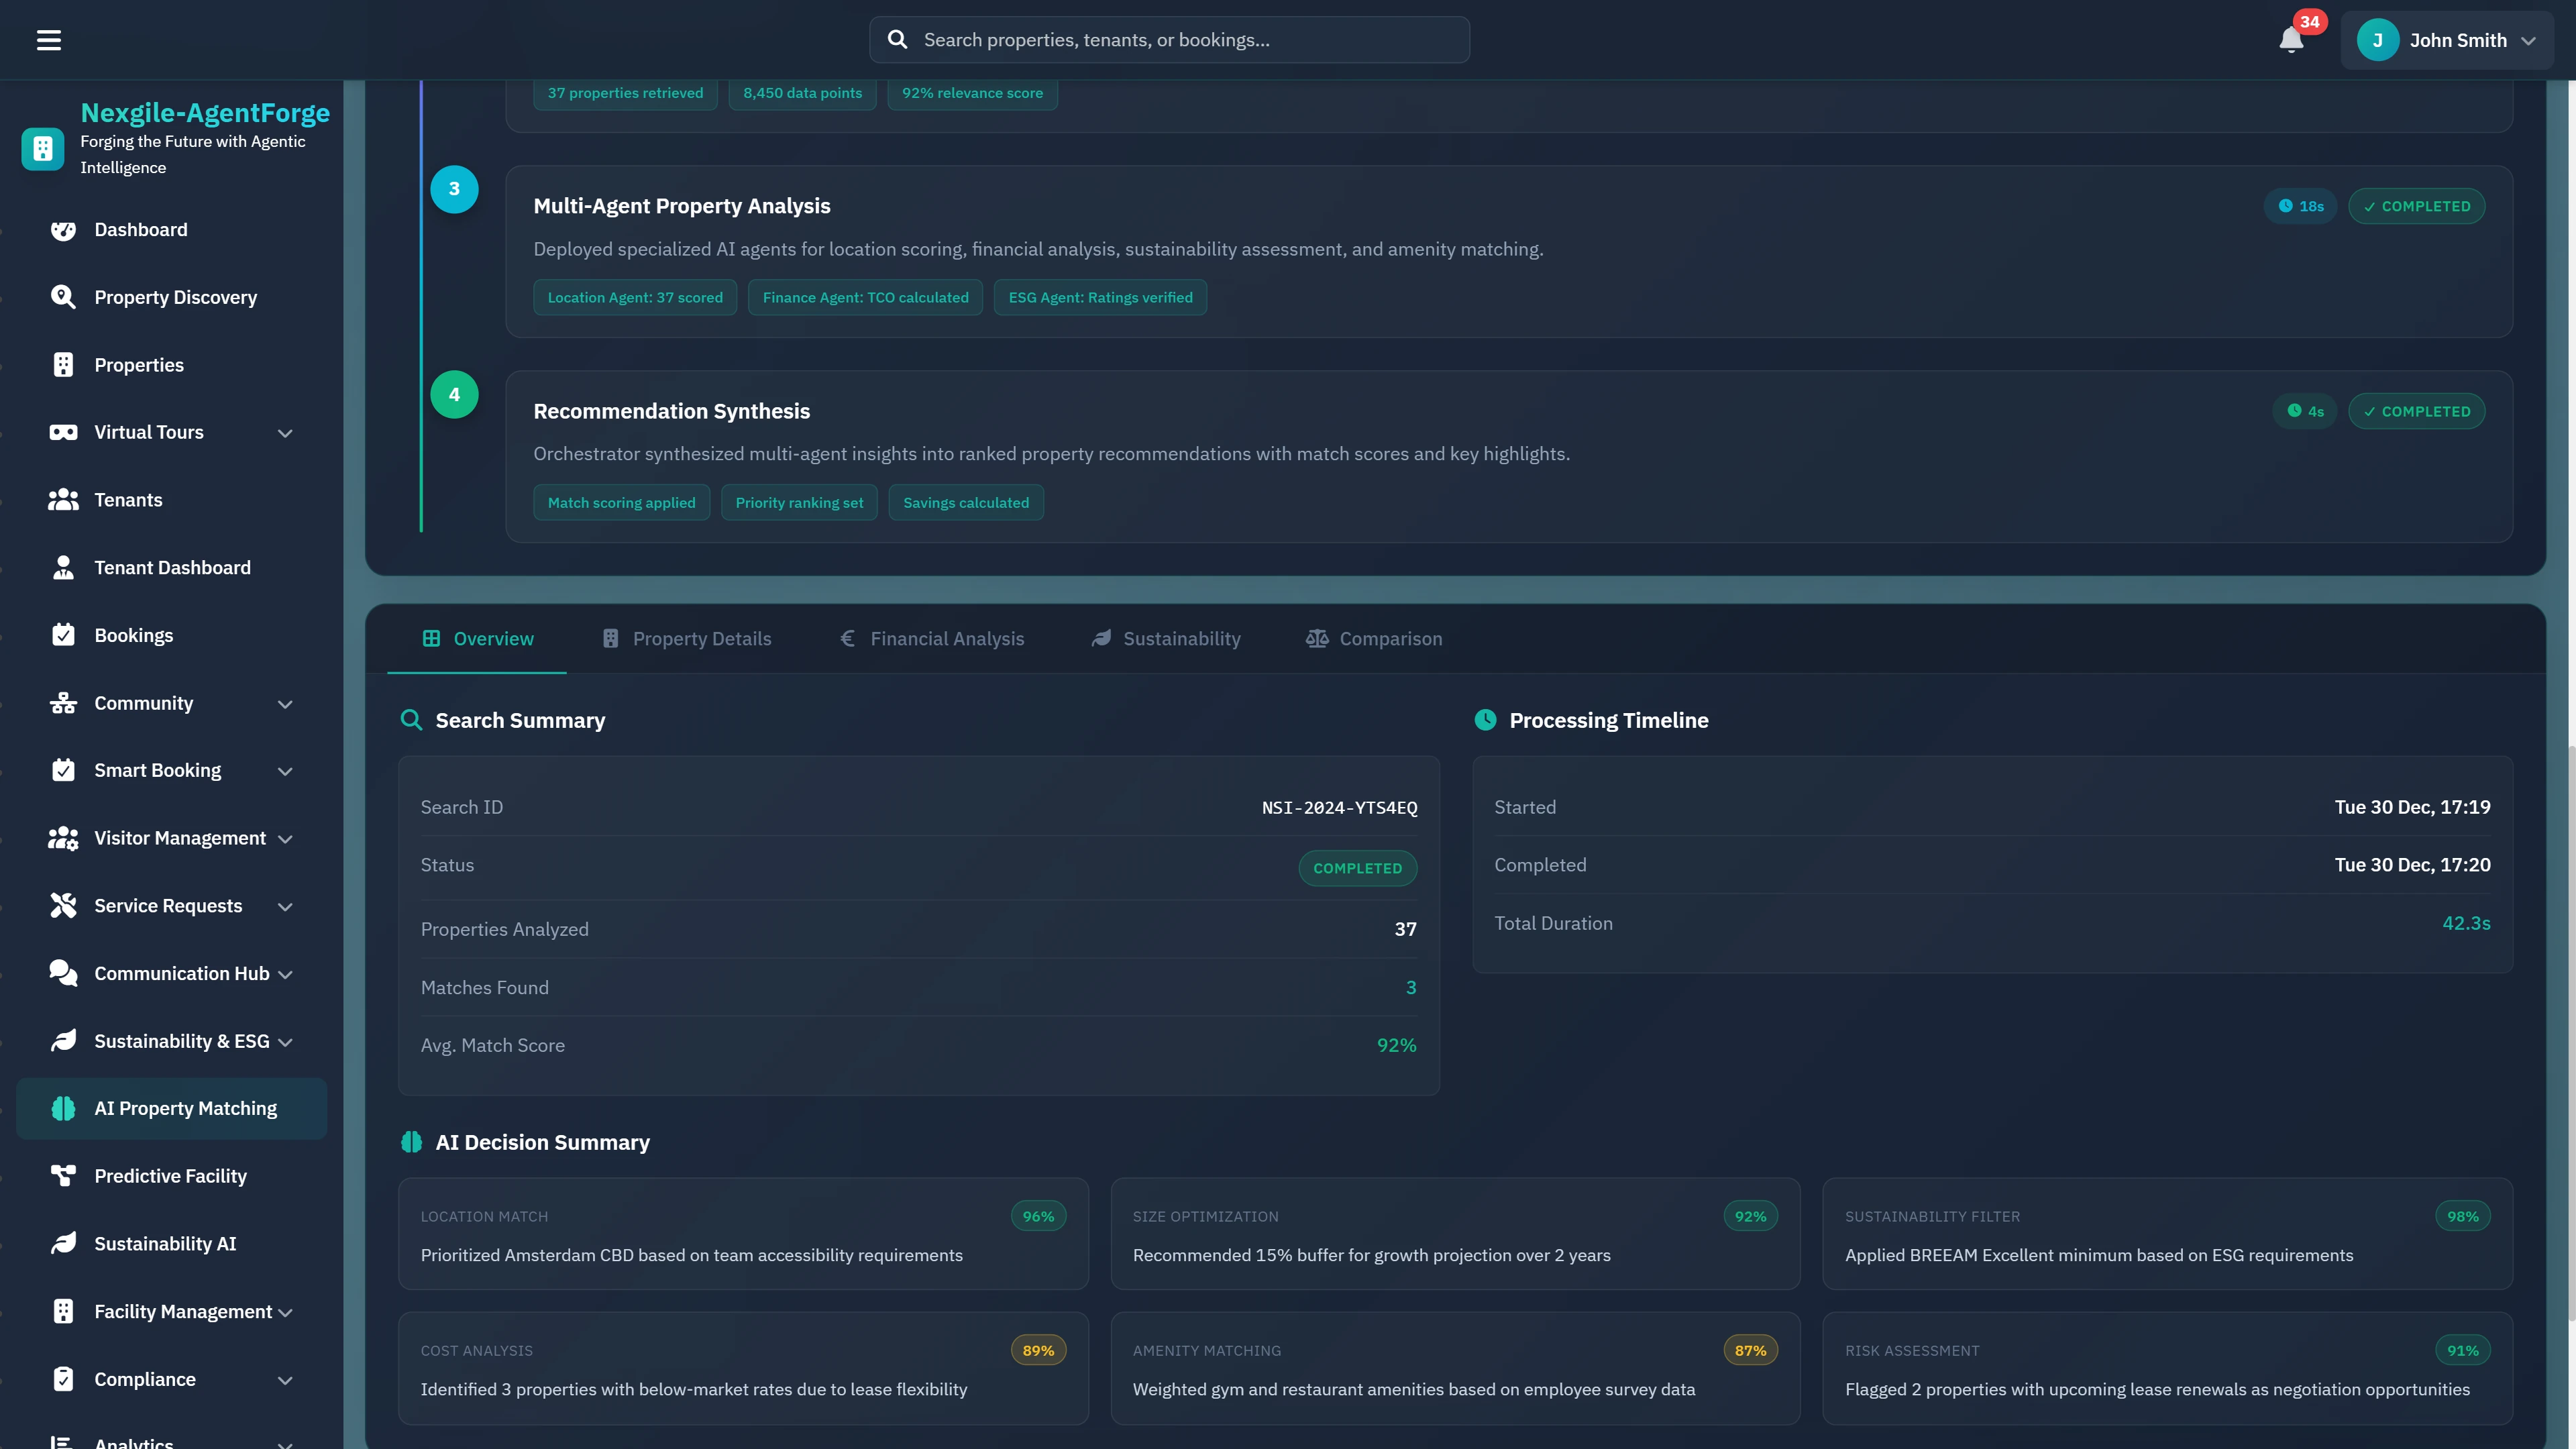The width and height of the screenshot is (2576, 1449).
Task: Click the 96% Location Match score badge
Action: (1037, 1216)
